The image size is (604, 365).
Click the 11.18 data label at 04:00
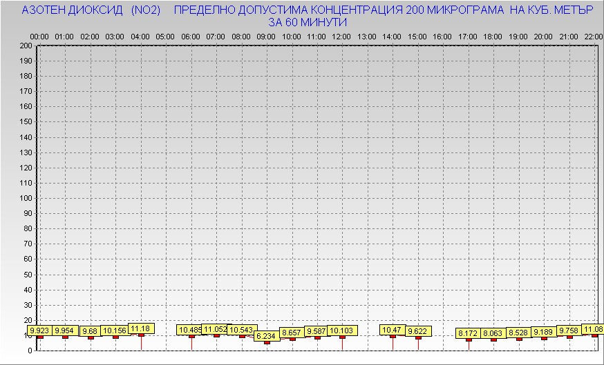pos(141,328)
